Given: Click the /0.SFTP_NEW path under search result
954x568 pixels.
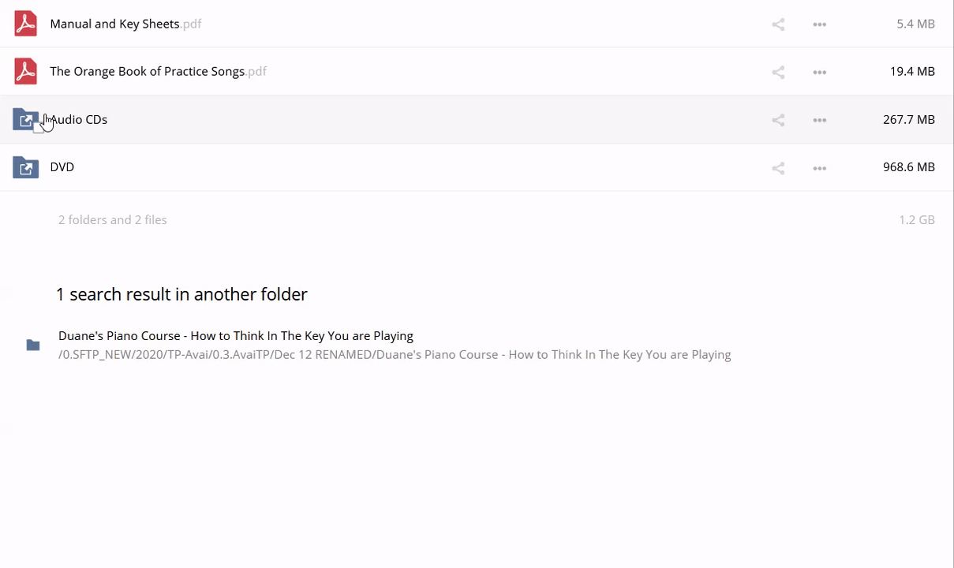Looking at the screenshot, I should pyautogui.click(x=395, y=355).
